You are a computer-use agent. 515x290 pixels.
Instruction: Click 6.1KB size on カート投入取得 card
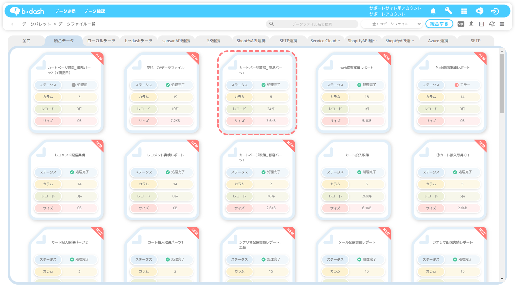point(367,208)
